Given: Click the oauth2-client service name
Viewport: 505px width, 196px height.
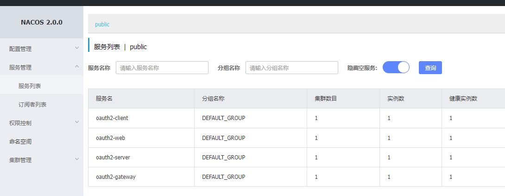Looking at the screenshot, I should tap(112, 118).
